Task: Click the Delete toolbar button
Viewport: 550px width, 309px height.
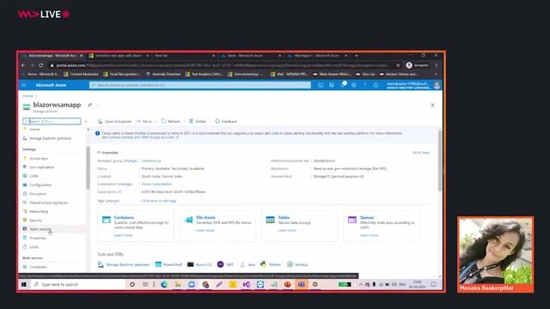Action: click(198, 121)
